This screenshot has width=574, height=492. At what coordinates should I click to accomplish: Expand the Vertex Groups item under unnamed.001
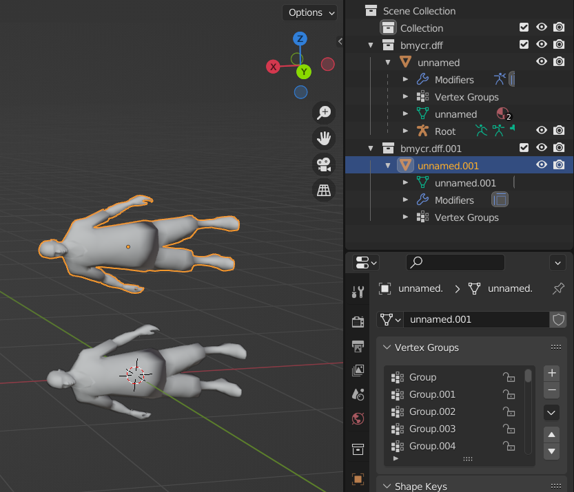pos(407,217)
